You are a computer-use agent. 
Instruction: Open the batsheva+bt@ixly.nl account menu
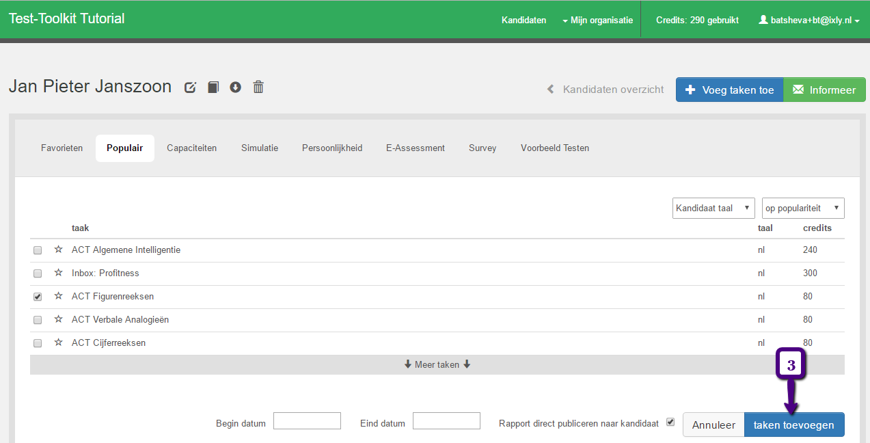809,20
